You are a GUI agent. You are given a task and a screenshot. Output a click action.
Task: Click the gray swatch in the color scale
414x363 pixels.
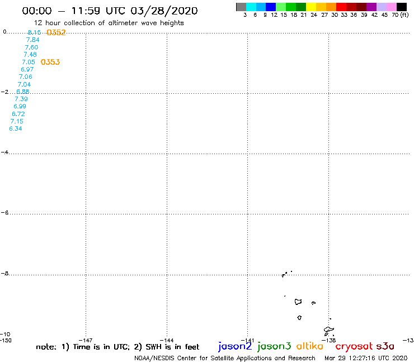coord(241,7)
